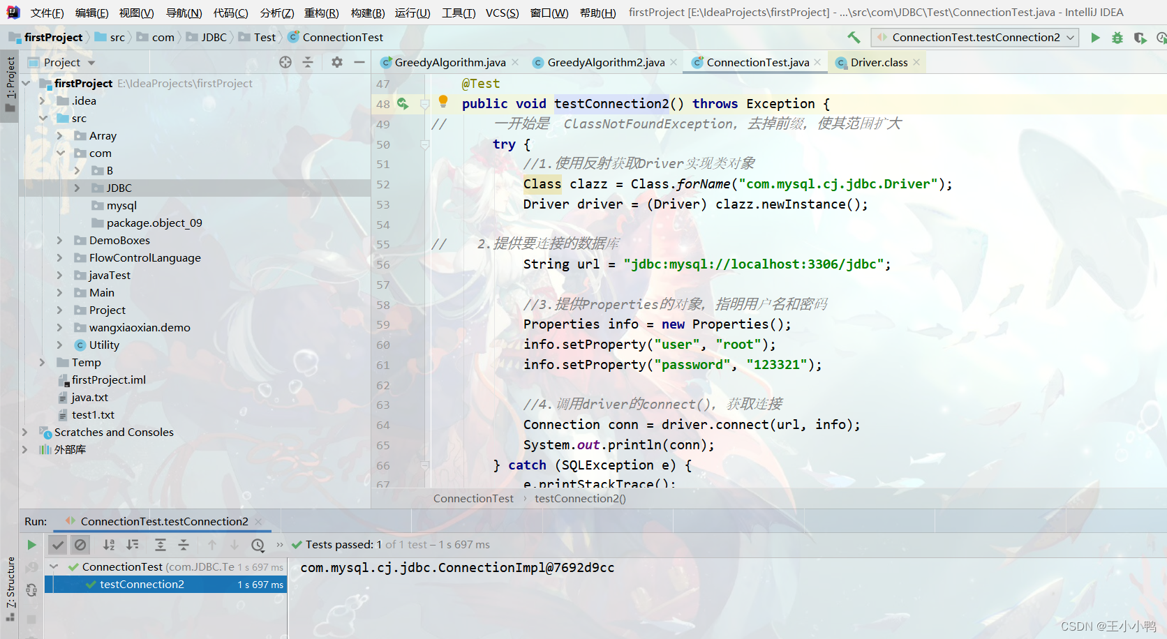This screenshot has width=1167, height=639.
Task: Close the ConnectionTest.testConnection2 run tab
Action: (x=258, y=522)
